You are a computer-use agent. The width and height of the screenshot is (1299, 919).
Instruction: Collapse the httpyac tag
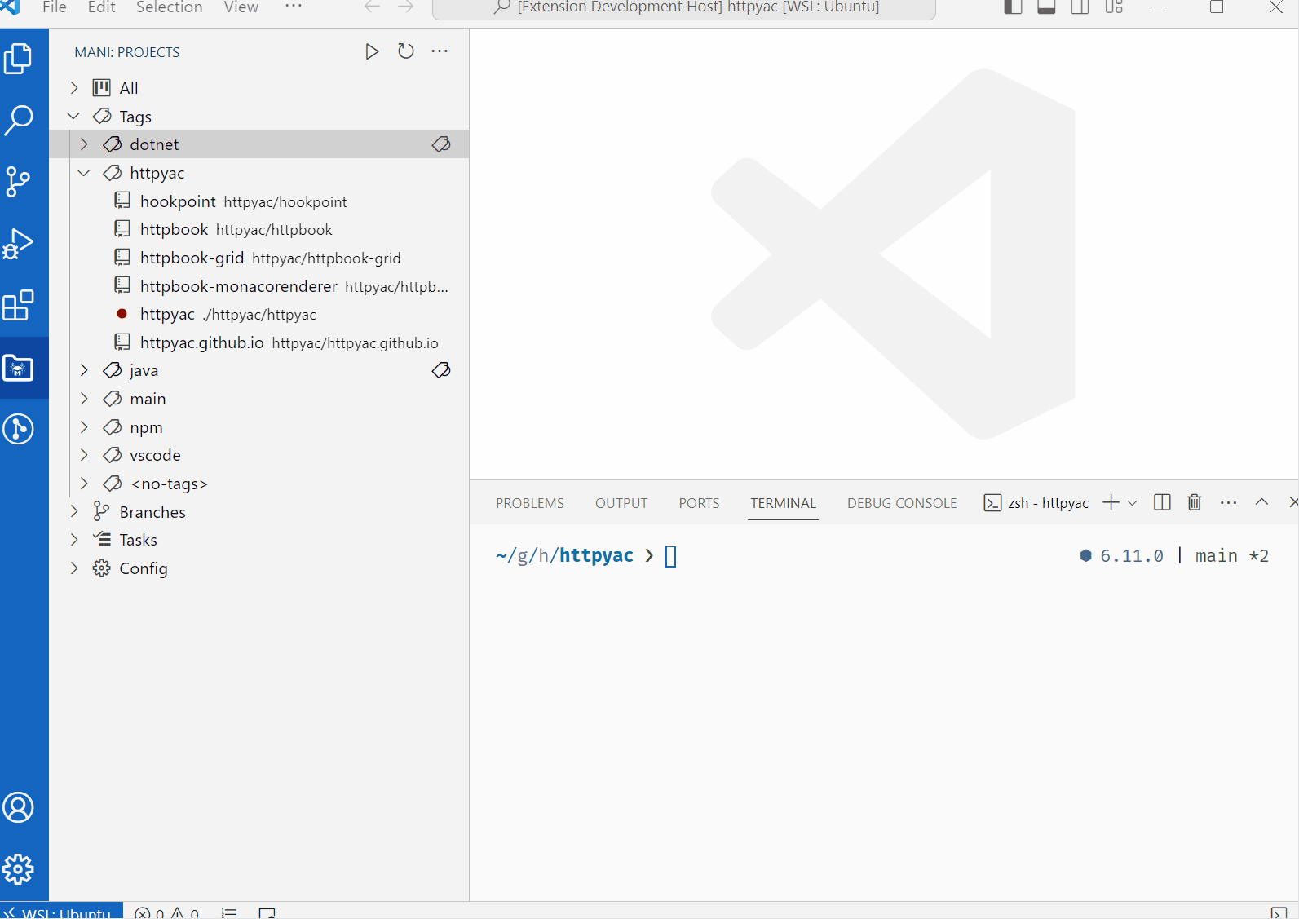click(84, 173)
